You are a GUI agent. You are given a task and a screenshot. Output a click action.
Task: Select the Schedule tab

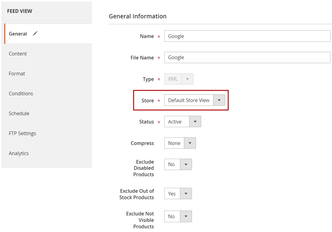click(47, 113)
